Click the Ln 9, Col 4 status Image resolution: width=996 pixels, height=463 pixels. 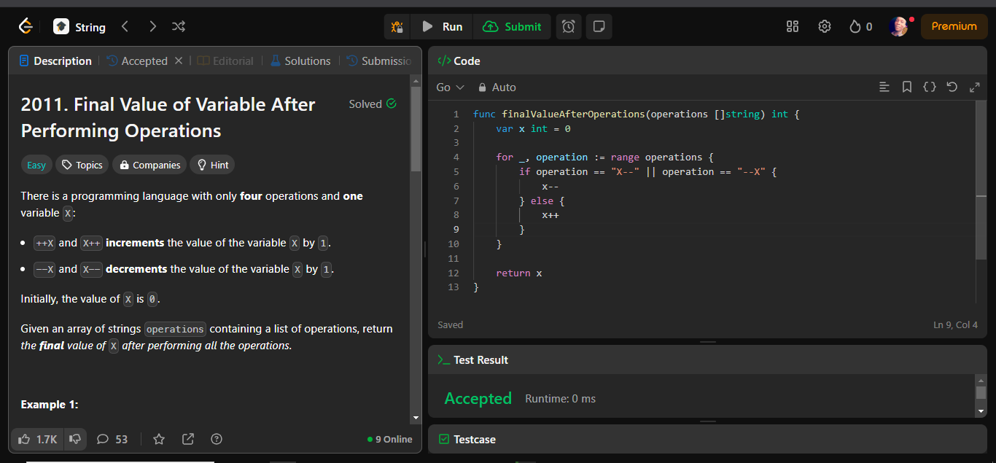pos(955,324)
